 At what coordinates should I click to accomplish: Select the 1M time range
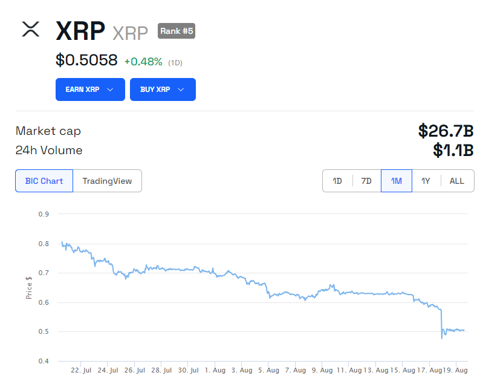point(397,181)
